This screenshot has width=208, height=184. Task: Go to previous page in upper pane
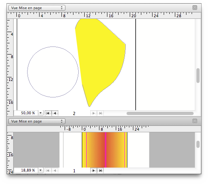tap(55, 113)
